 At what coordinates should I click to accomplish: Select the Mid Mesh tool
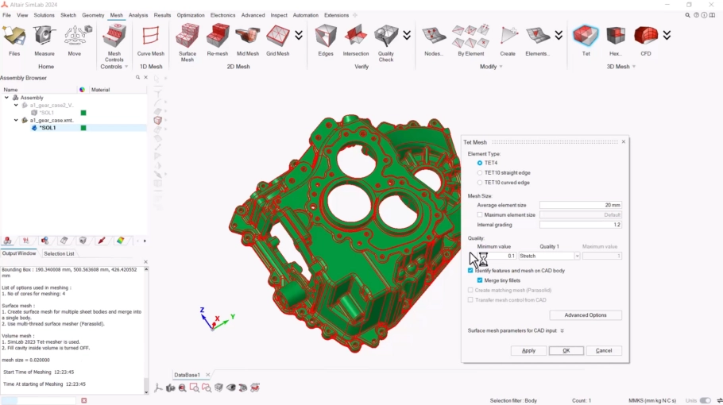point(248,40)
